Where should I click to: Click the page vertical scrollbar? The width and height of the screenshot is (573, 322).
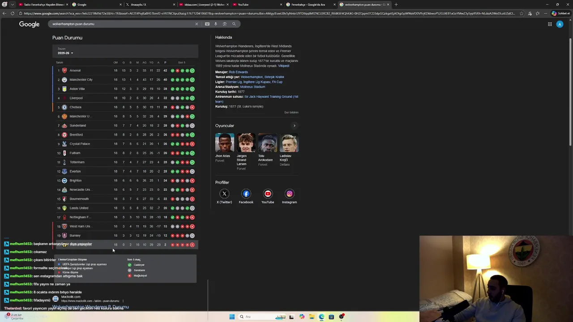(571, 92)
